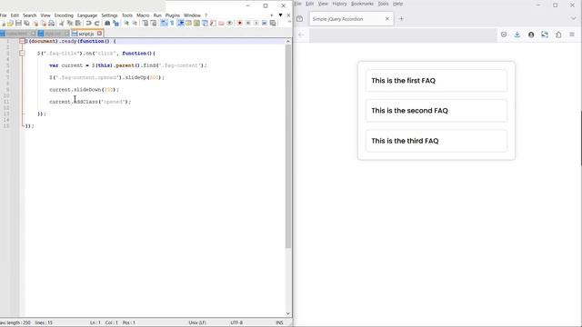Cut selection with scissors toolbar icon

pos(61,23)
